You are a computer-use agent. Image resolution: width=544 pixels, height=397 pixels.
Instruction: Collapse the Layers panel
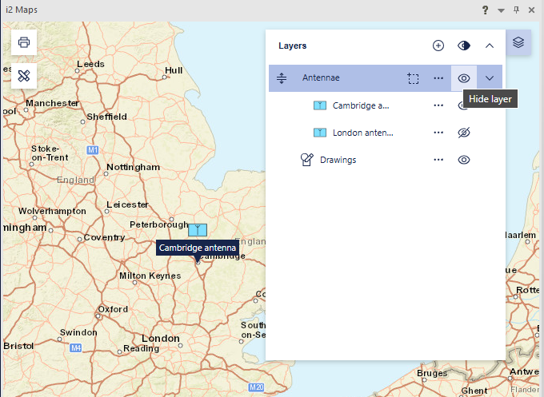point(490,46)
